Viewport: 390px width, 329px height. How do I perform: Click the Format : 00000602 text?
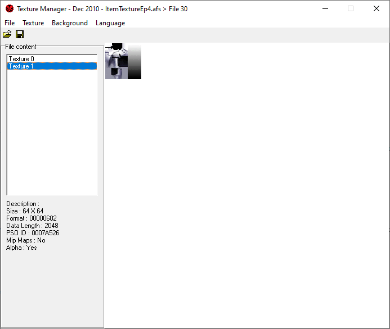32,218
